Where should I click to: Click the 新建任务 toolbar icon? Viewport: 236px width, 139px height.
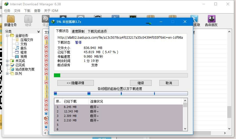(x=10, y=21)
